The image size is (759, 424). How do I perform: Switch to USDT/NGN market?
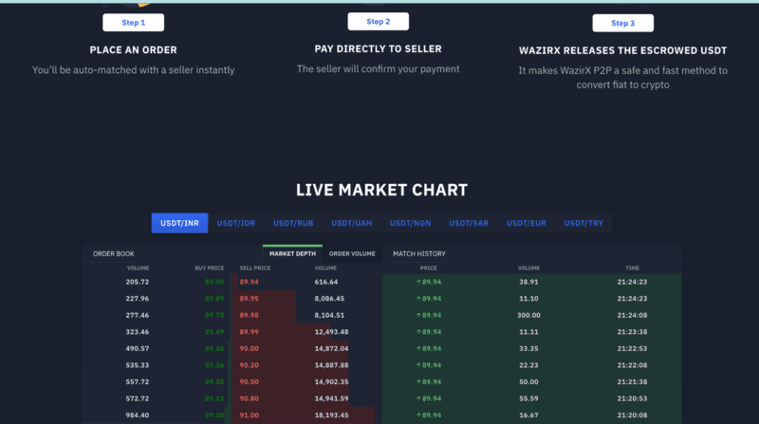(x=411, y=223)
